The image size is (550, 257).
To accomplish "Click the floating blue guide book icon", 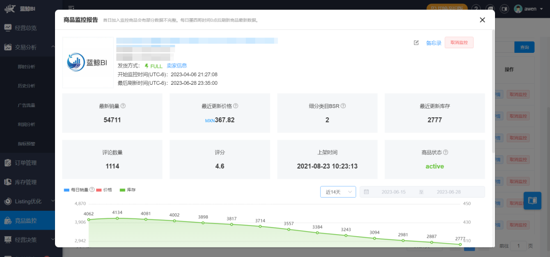I will point(532,201).
